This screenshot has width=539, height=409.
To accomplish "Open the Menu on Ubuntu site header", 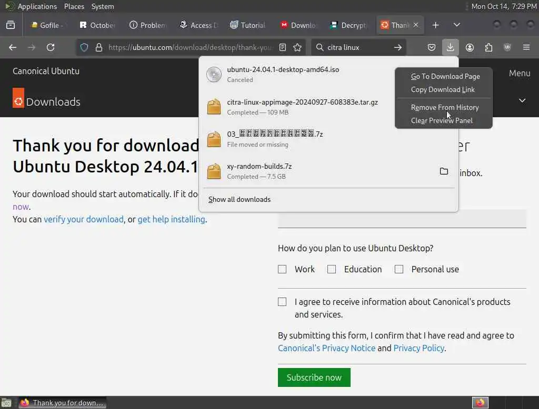I will (x=520, y=73).
